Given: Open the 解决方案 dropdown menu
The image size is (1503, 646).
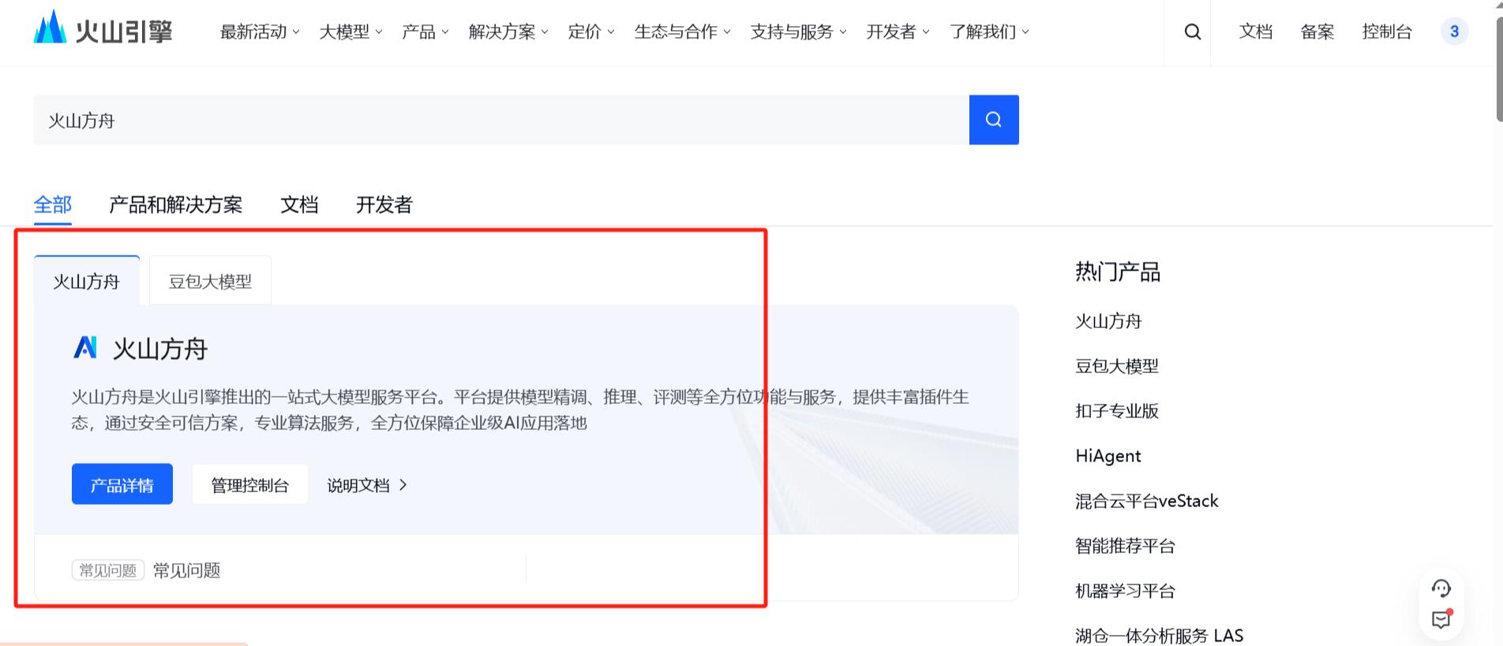Looking at the screenshot, I should point(508,32).
